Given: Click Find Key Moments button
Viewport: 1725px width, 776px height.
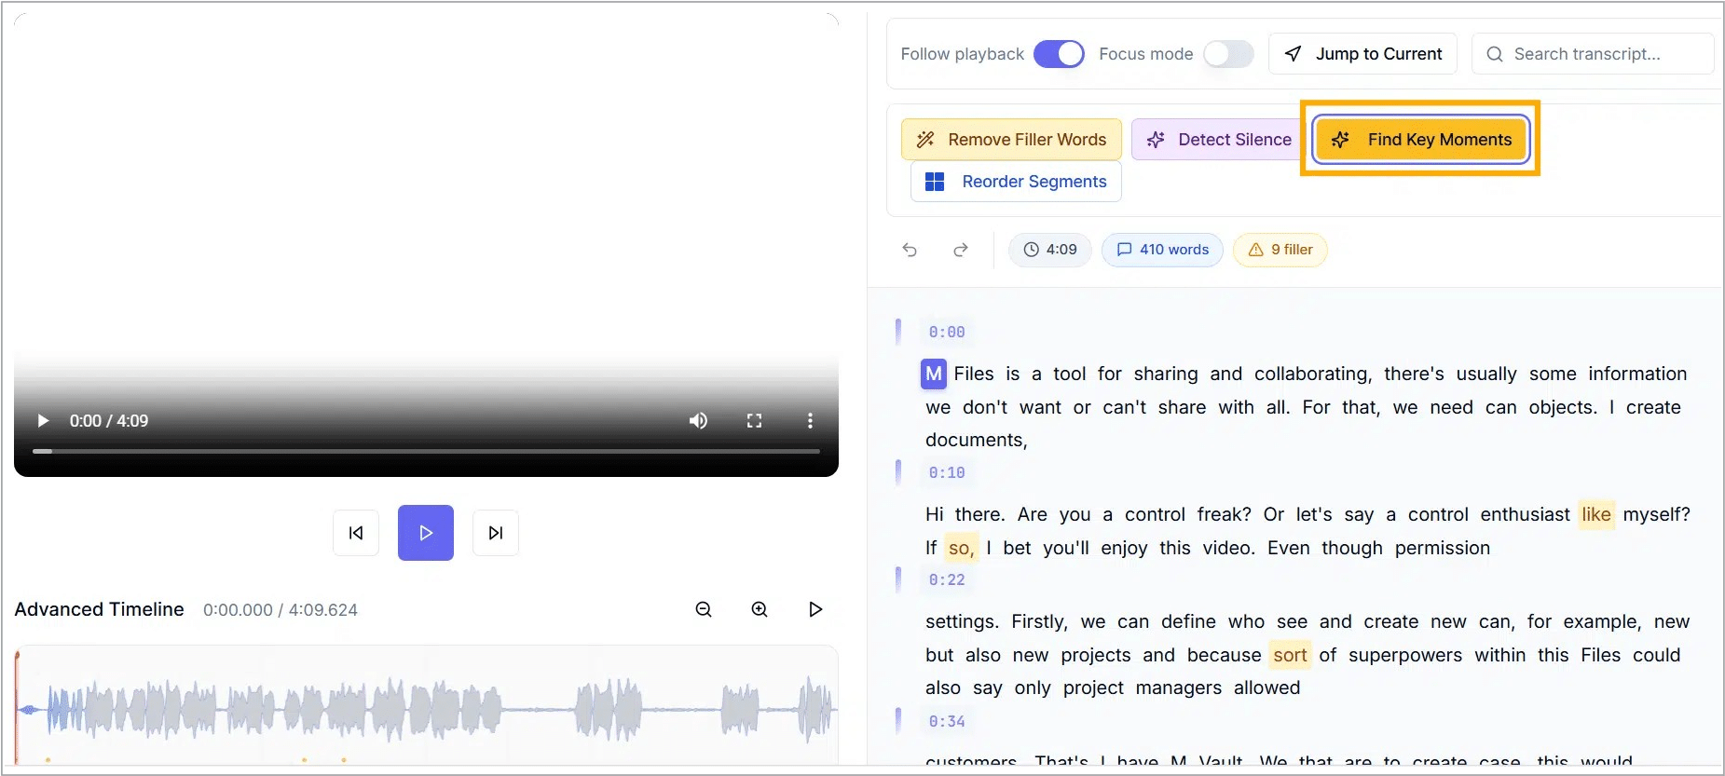Looking at the screenshot, I should [1420, 140].
